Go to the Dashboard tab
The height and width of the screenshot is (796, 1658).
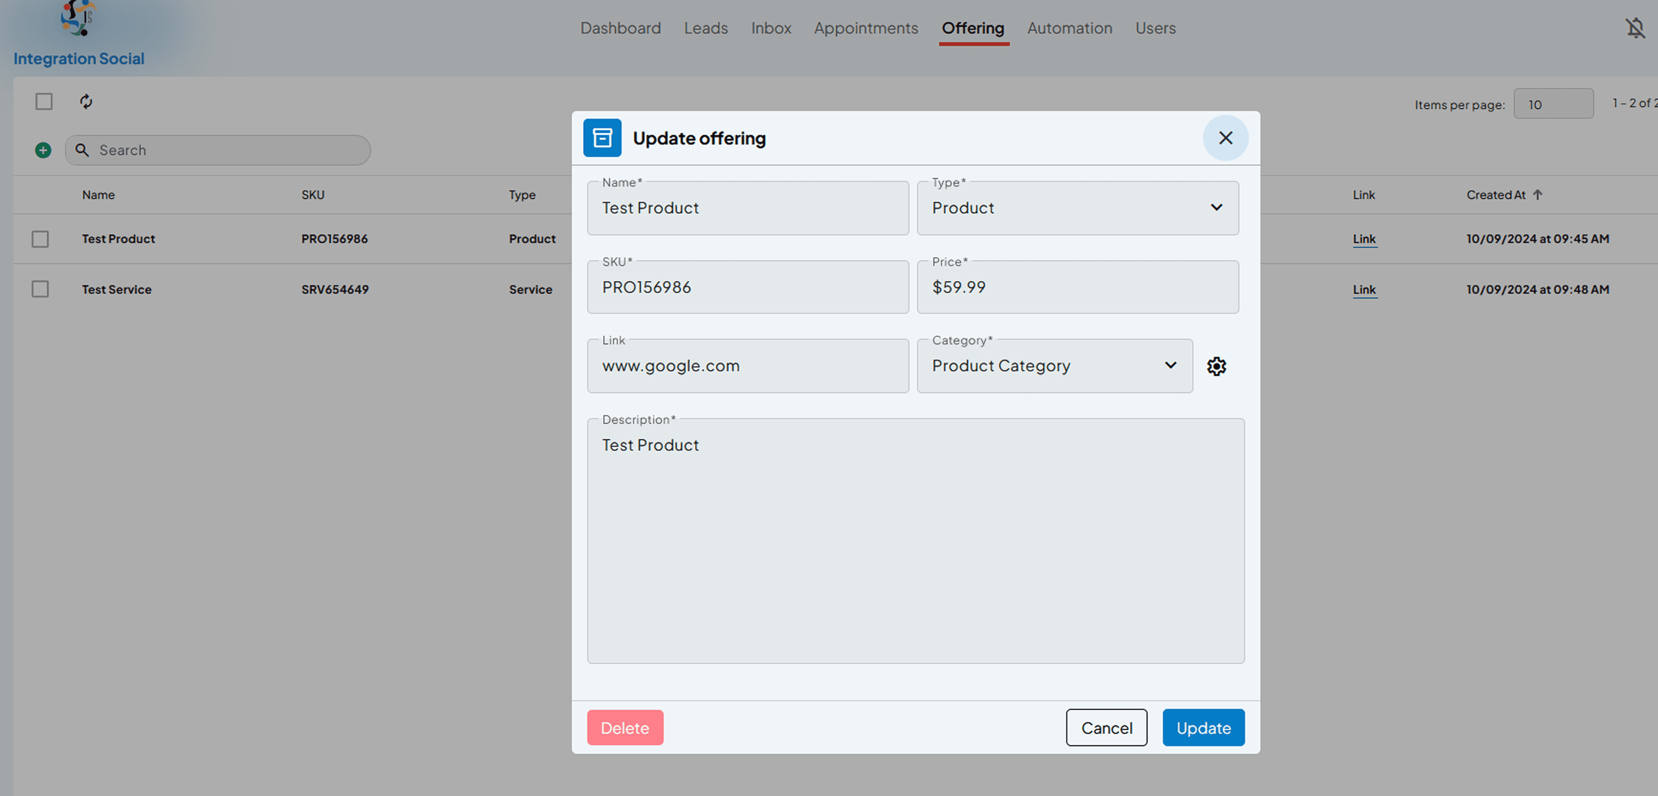pyautogui.click(x=620, y=29)
